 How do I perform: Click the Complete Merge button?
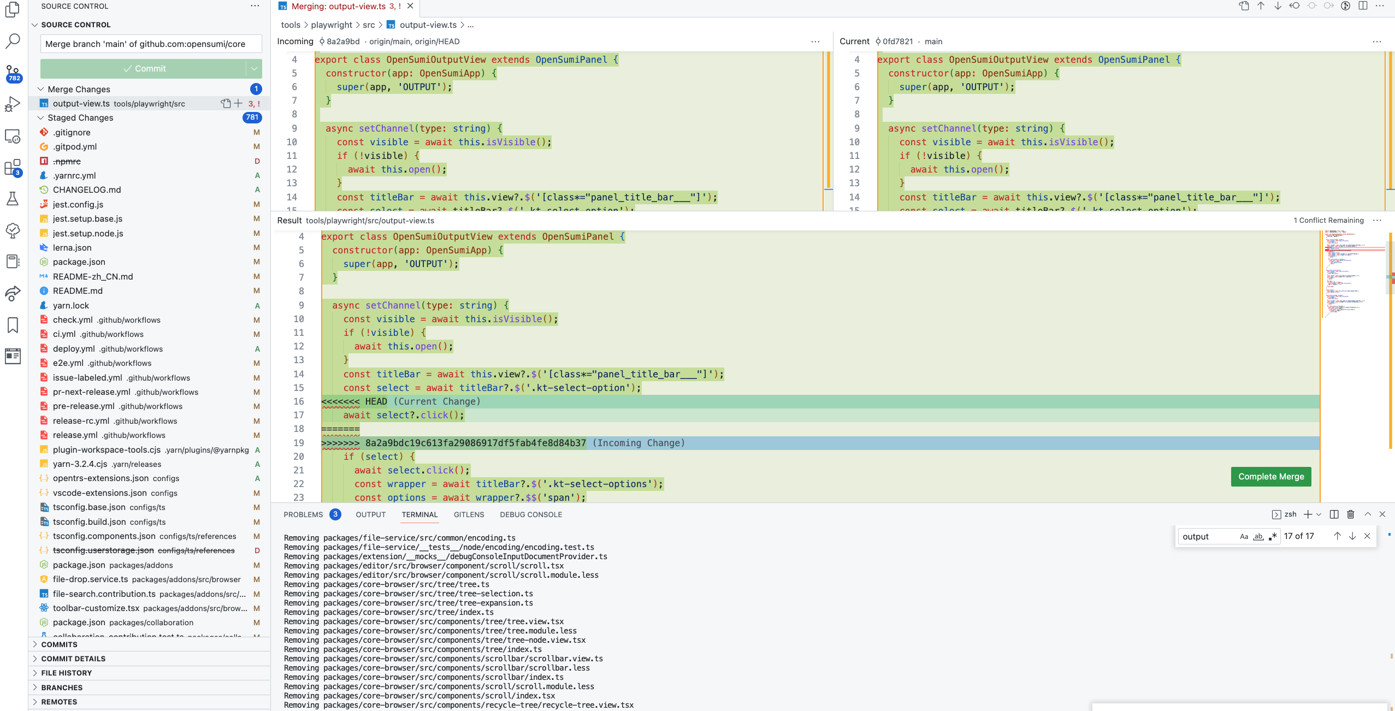(x=1270, y=476)
